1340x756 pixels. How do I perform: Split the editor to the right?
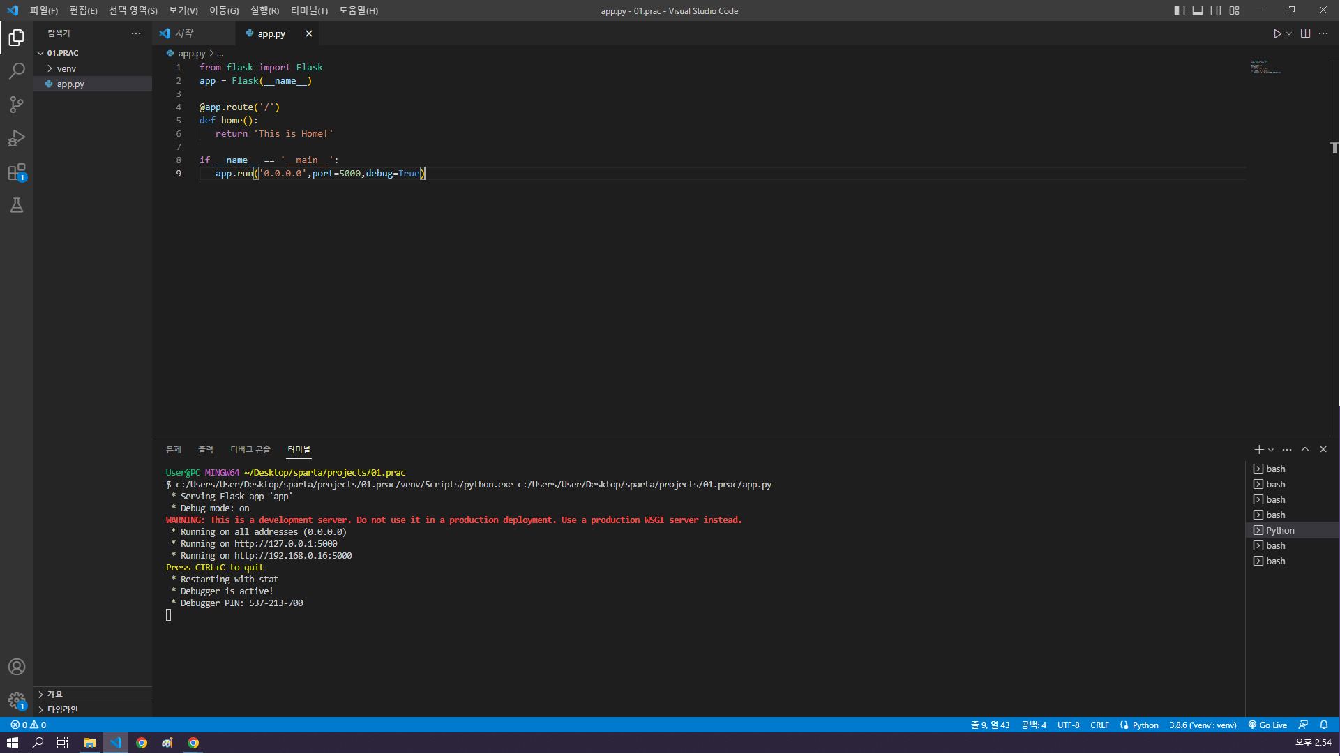[1305, 33]
